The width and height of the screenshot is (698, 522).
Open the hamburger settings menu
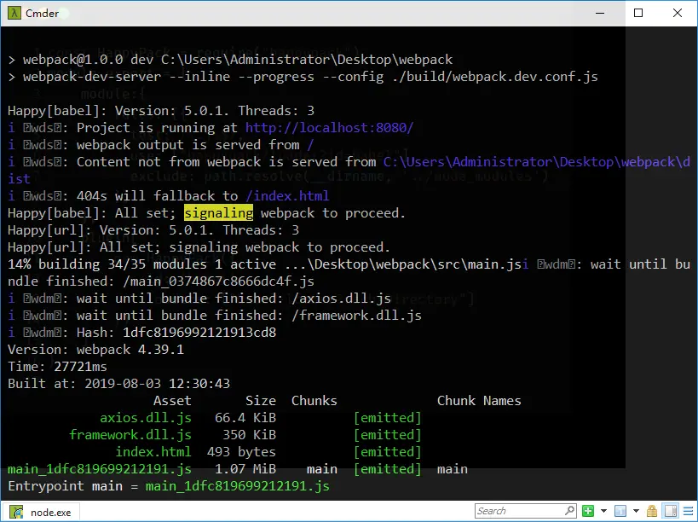coord(689,511)
